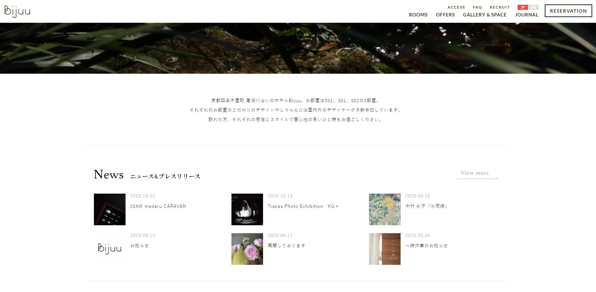Open the 一時休業のお知らせ thumbnail

pos(385,249)
